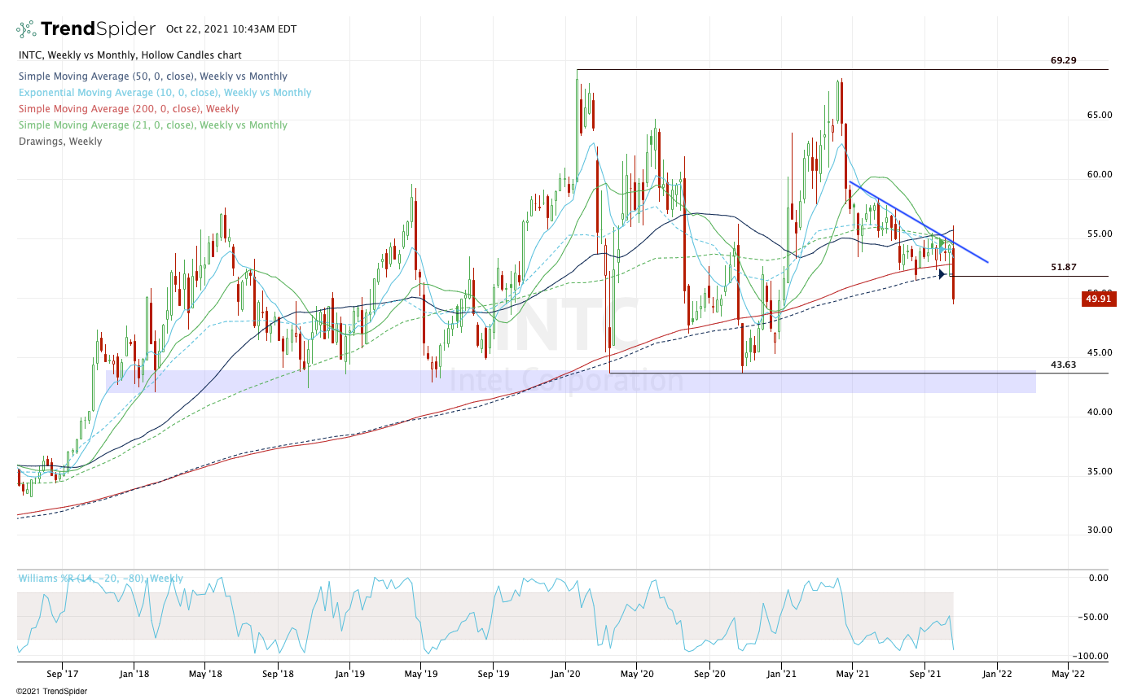Click the TrendSpider spider logo icon
Screen dimensions: 1133x699
tap(26, 29)
